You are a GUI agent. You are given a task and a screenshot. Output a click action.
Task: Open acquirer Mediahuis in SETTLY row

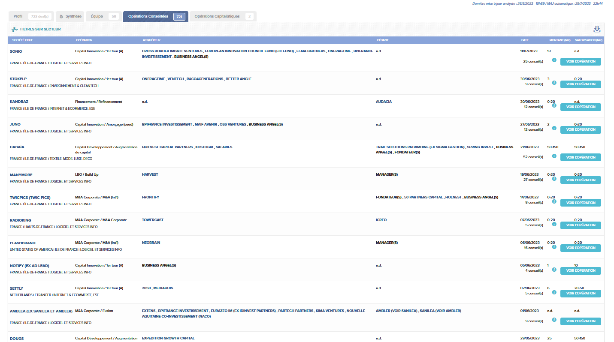[x=163, y=288]
